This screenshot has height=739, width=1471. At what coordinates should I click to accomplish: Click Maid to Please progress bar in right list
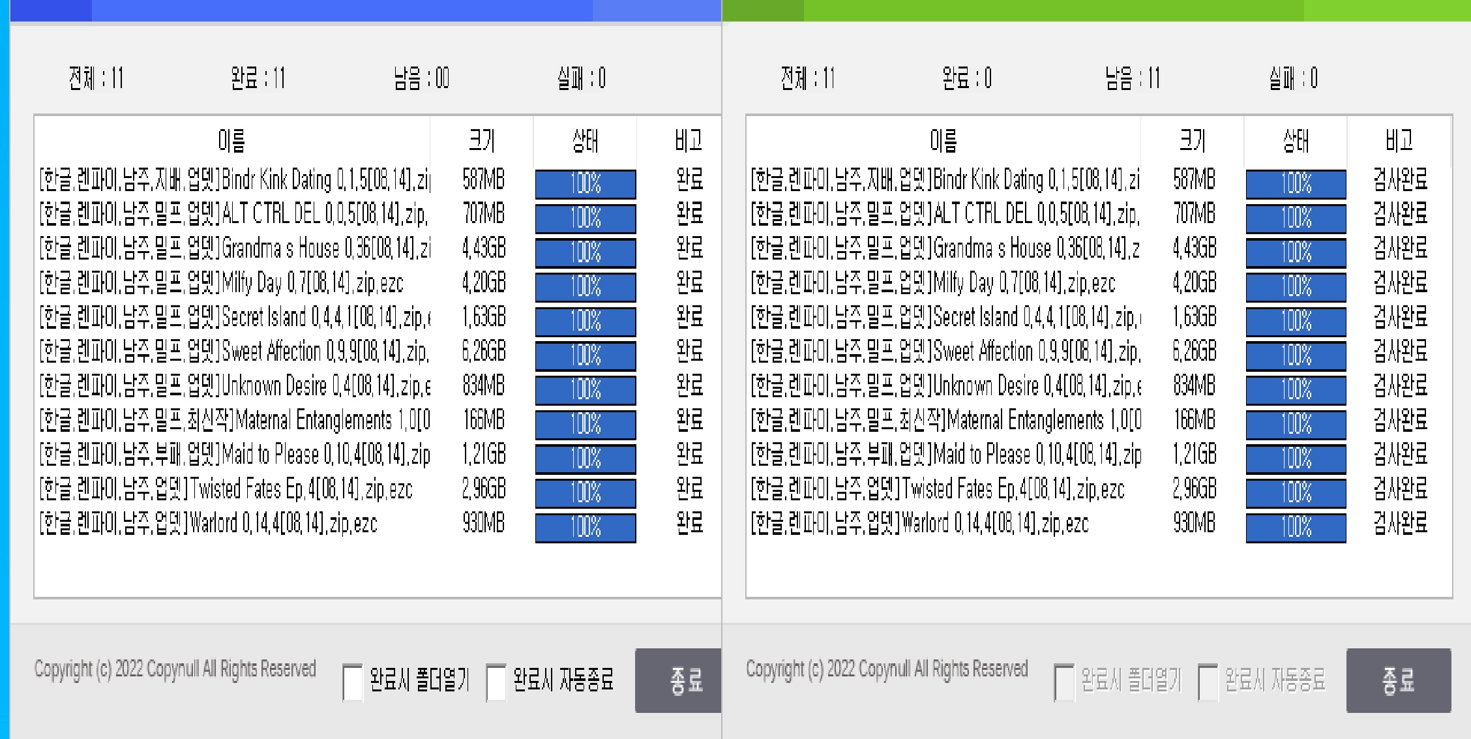coord(1296,458)
